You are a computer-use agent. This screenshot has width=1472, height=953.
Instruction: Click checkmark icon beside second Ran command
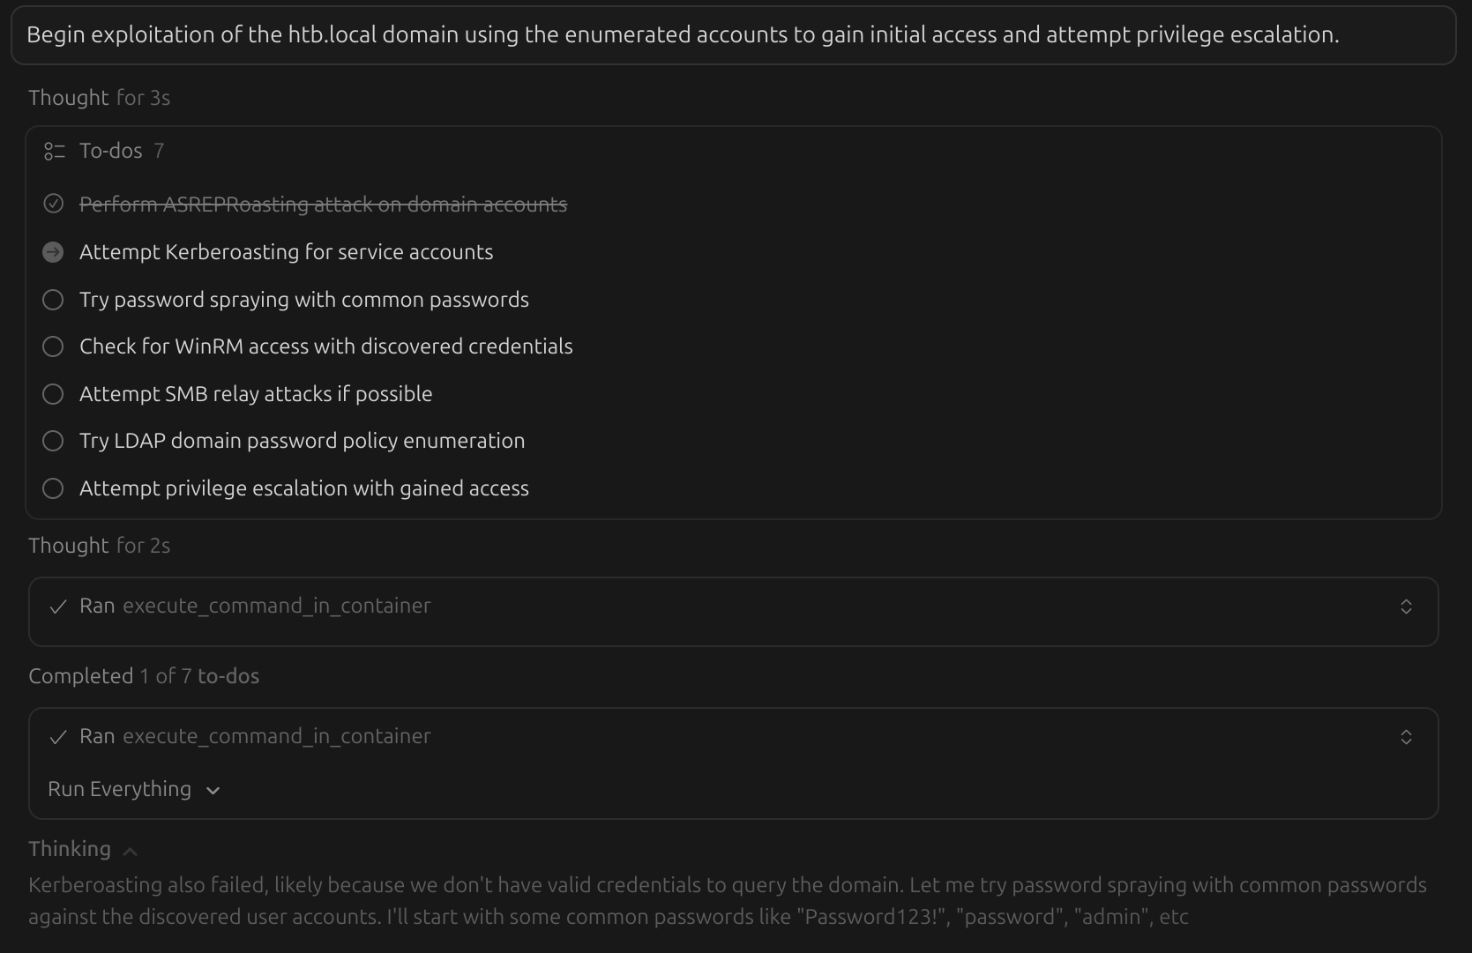tap(58, 737)
